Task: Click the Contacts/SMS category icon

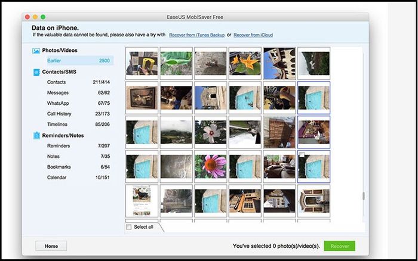Action: (x=36, y=72)
